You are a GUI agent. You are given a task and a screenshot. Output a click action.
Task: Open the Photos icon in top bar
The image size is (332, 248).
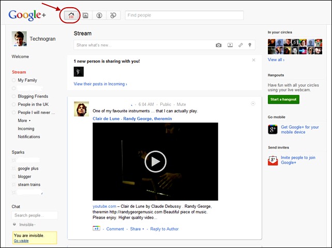point(85,15)
